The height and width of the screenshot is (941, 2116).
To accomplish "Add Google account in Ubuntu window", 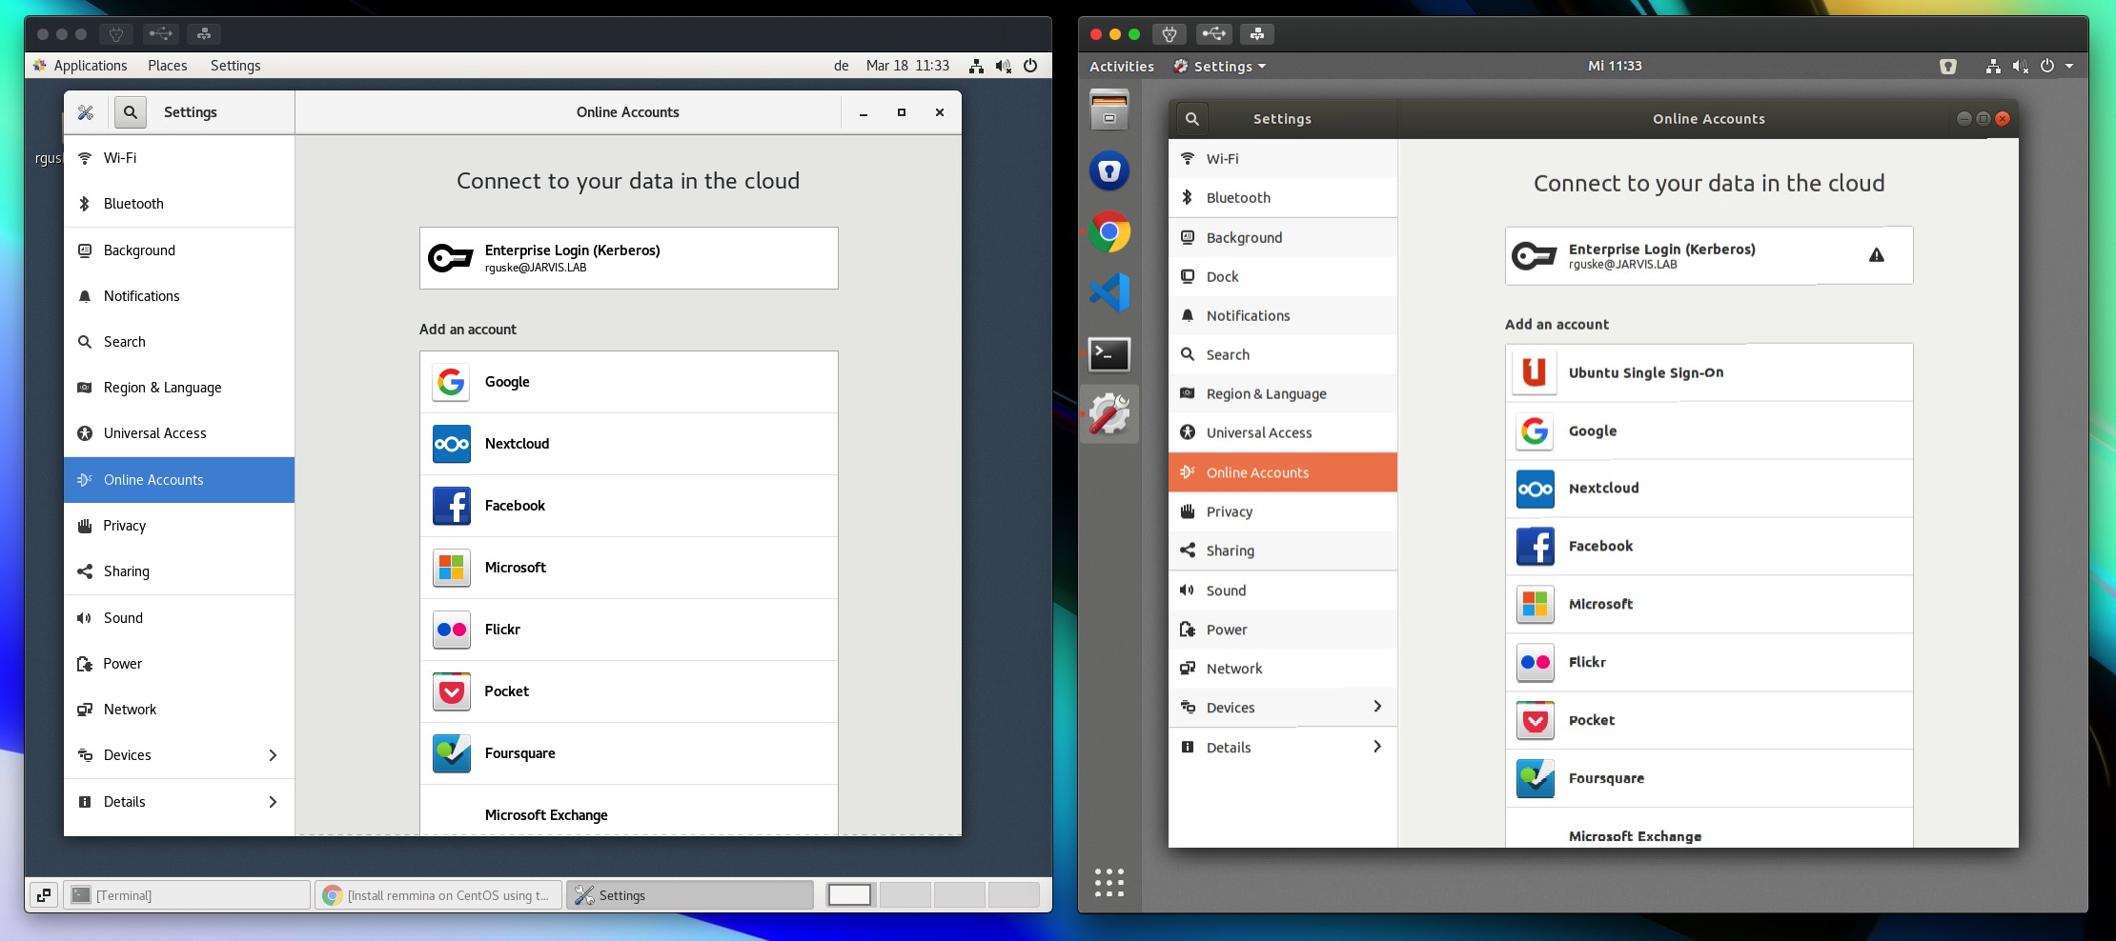I will click(1709, 430).
